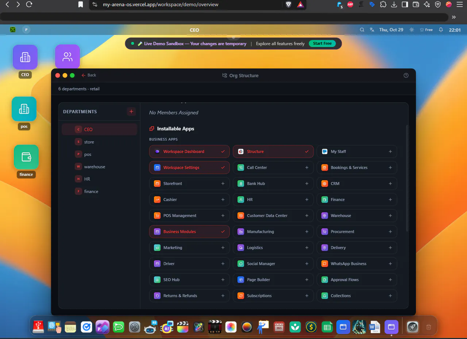Open the Word document icon in the dock

(x=374, y=327)
